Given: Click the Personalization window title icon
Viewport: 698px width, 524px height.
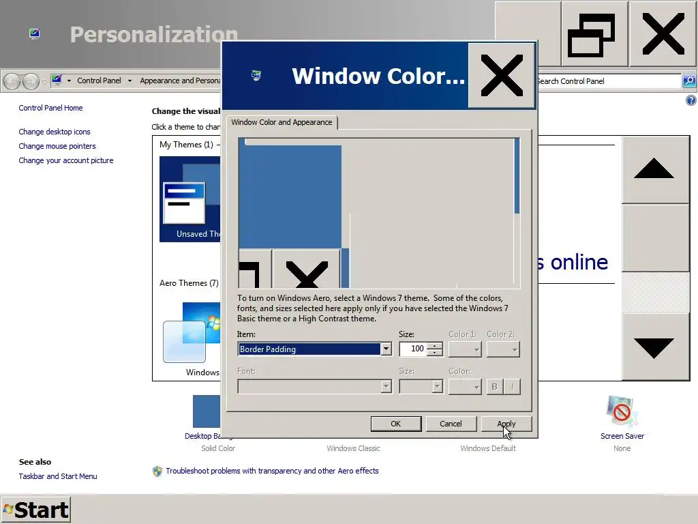Looking at the screenshot, I should click(x=35, y=34).
